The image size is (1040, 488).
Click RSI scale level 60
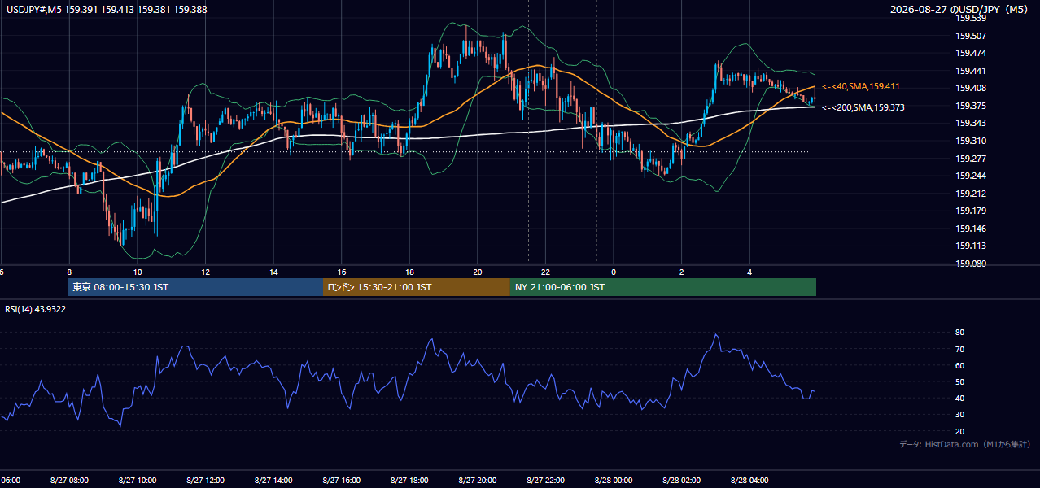pyautogui.click(x=959, y=365)
